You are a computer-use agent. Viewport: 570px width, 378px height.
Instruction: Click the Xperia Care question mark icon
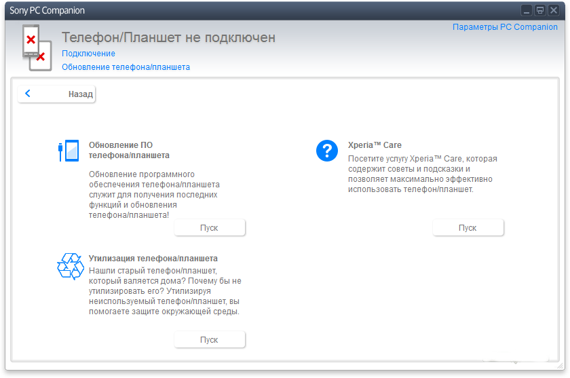coord(327,151)
